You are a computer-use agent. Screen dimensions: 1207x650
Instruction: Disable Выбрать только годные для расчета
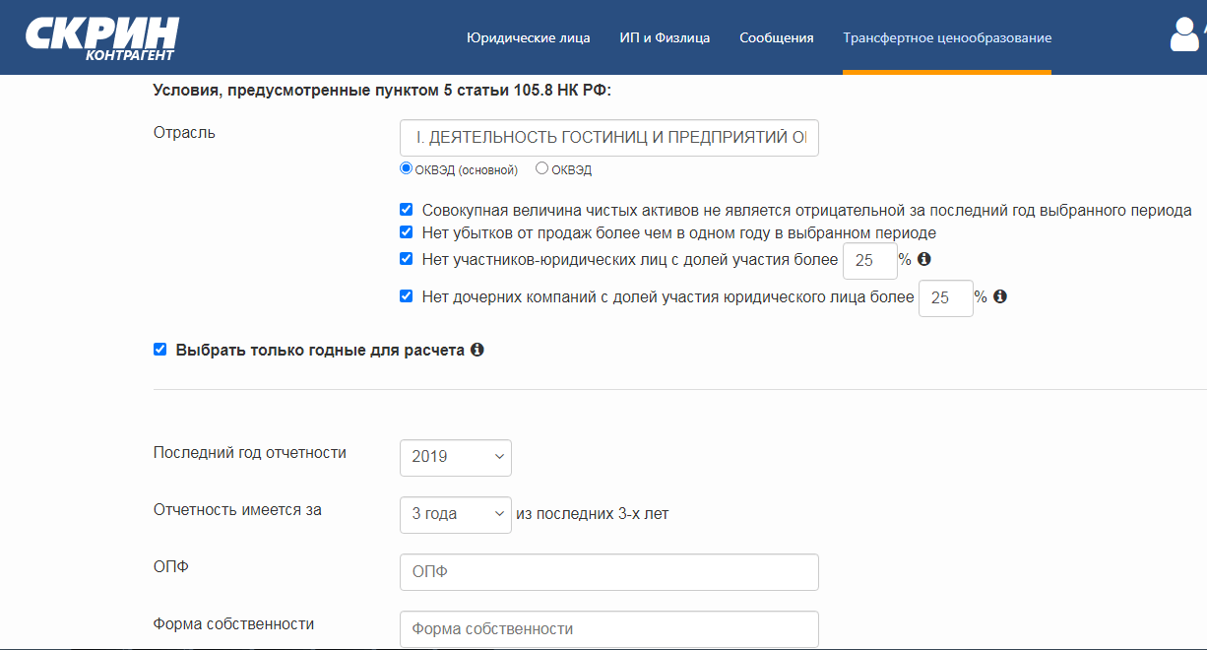tap(160, 350)
